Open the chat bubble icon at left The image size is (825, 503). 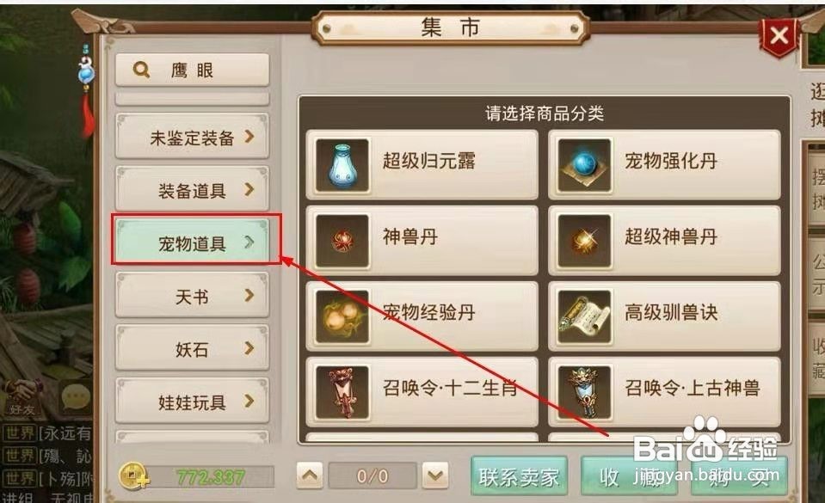tap(75, 398)
